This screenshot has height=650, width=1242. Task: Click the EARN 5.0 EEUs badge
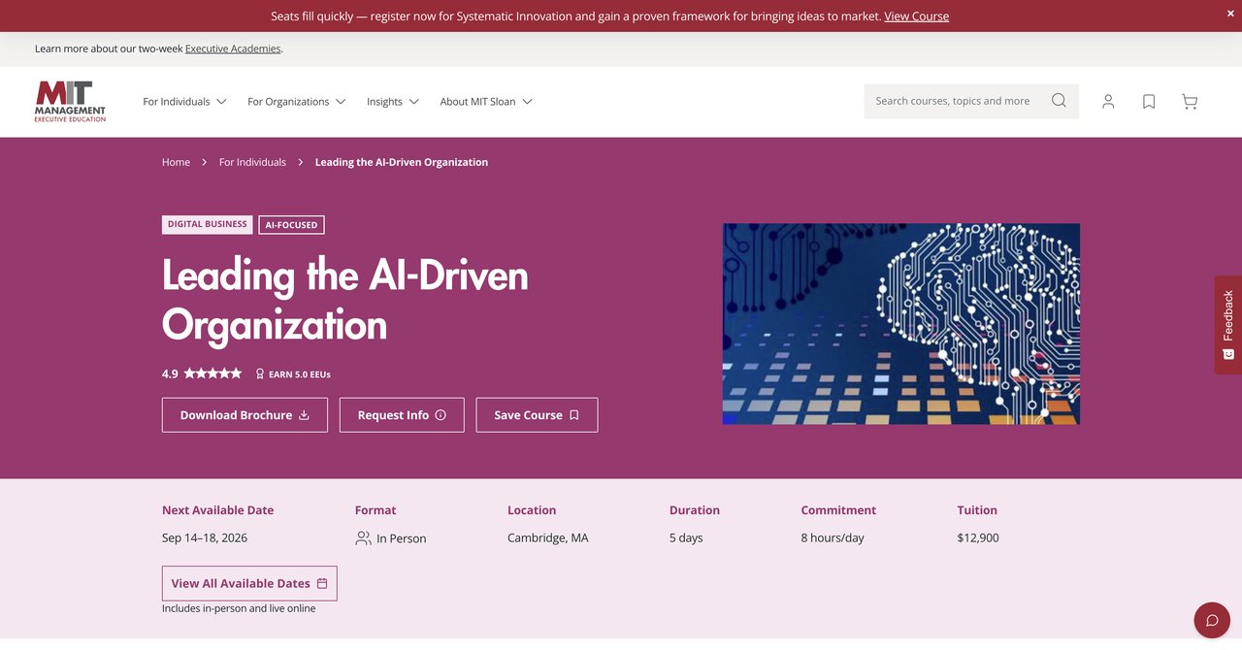pos(293,374)
